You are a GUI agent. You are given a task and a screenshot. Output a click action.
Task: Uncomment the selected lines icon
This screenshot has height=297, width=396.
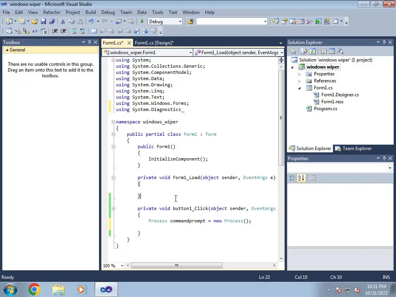(83, 31)
